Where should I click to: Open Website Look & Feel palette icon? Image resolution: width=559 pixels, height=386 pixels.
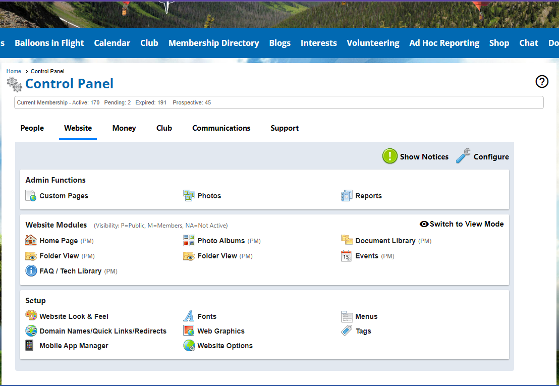(31, 316)
